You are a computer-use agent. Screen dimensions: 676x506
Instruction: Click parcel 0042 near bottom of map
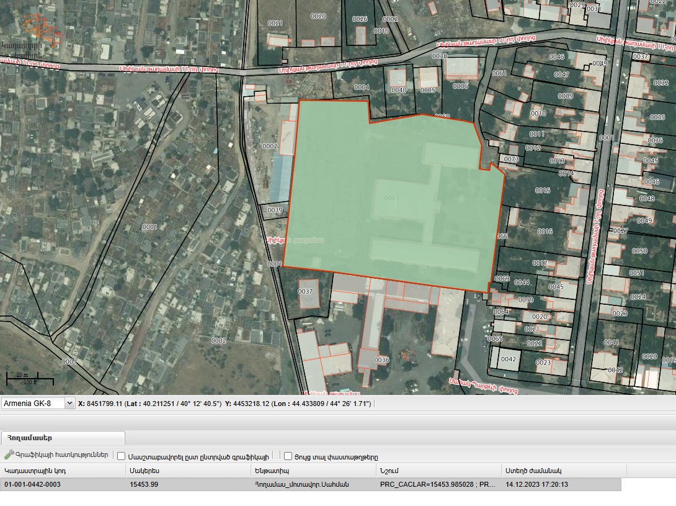tap(509, 359)
